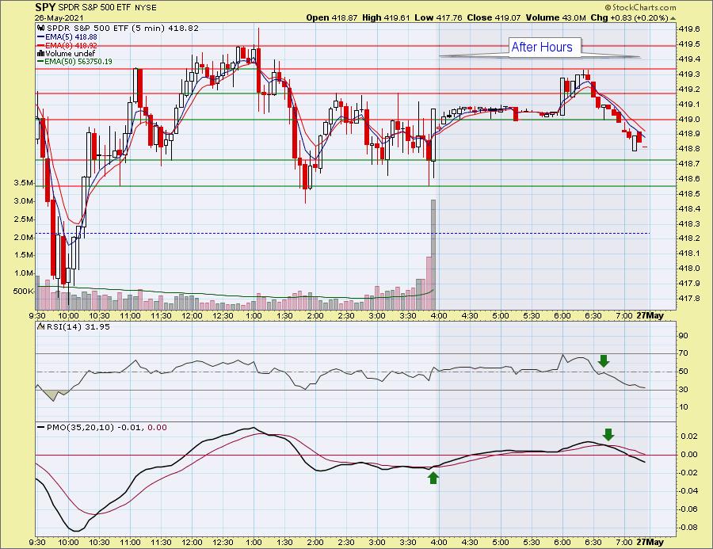Click 6:30 on the PMO panel time axis
Image resolution: width=713 pixels, height=549 pixels.
tap(593, 542)
